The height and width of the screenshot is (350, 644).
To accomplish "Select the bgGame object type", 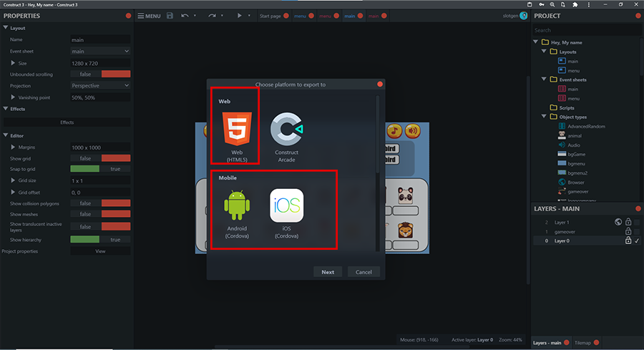I will (x=576, y=155).
